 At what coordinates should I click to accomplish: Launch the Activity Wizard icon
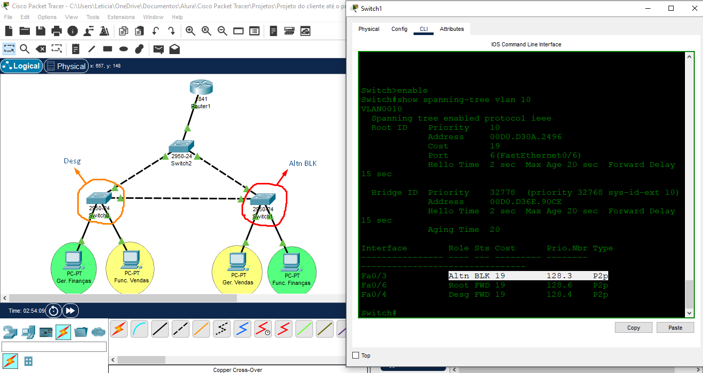coord(89,31)
